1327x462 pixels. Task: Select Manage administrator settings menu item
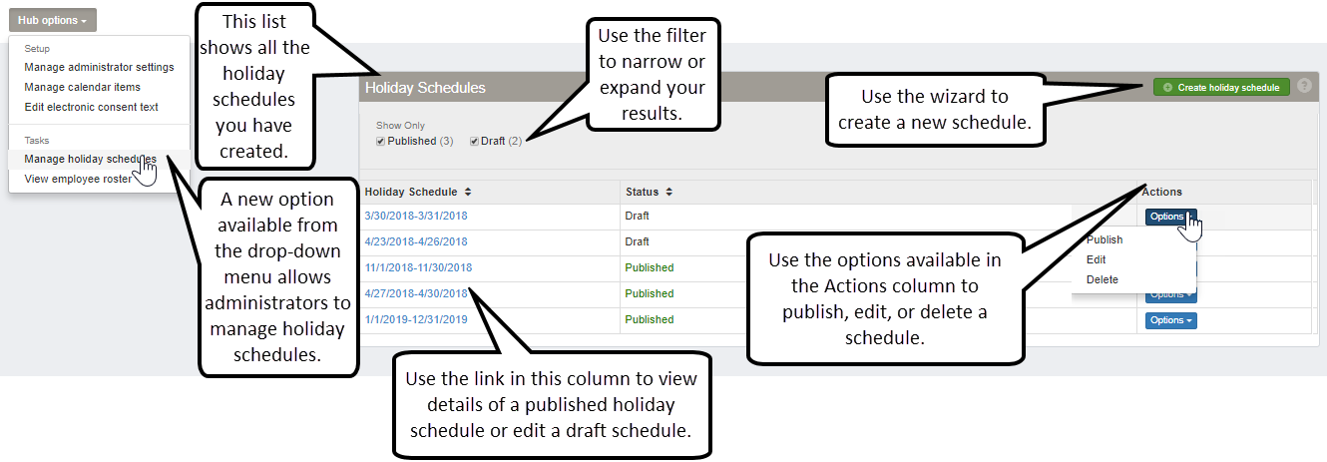[x=99, y=67]
